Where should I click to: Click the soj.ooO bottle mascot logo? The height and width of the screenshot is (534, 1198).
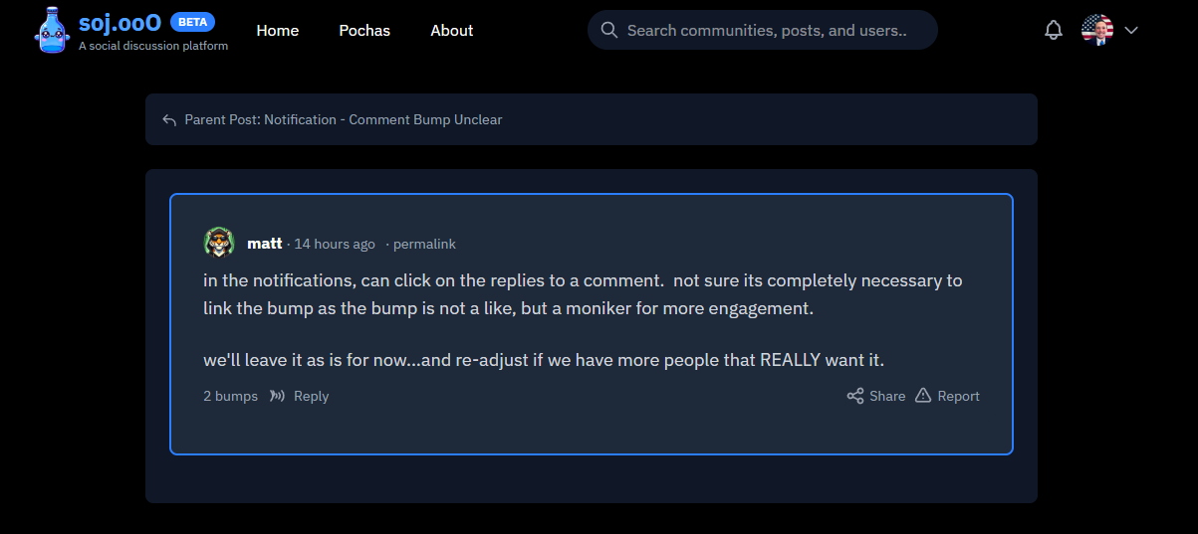tap(50, 30)
